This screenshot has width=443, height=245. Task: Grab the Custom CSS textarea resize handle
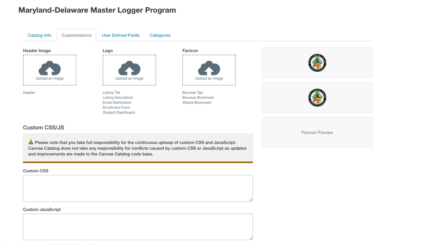point(251,199)
